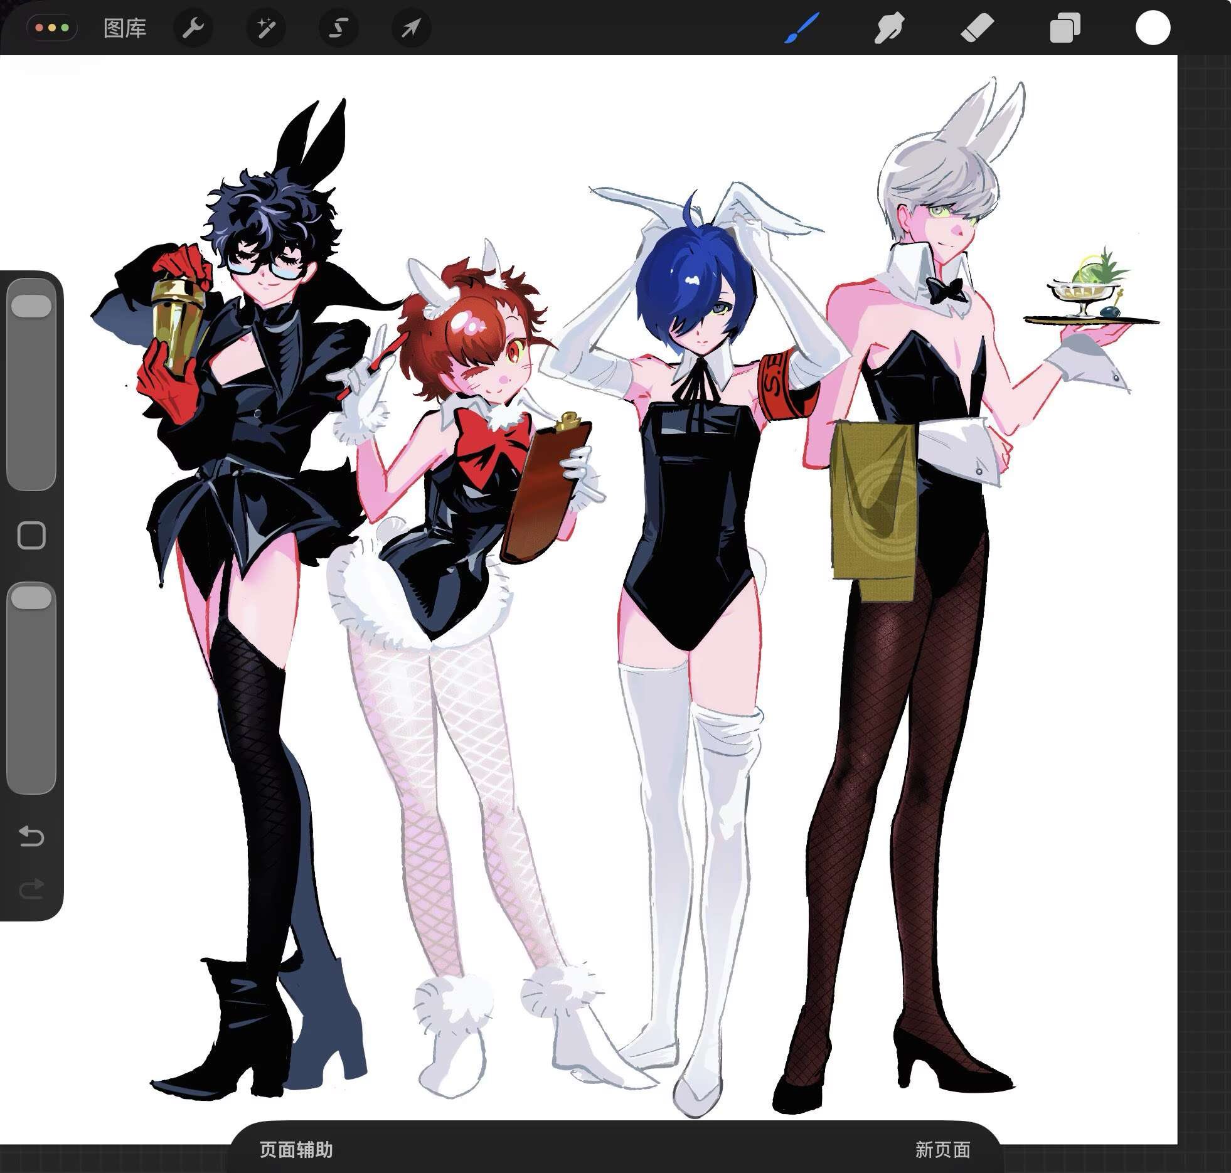Redo the last undone stroke
The width and height of the screenshot is (1231, 1173).
(x=31, y=888)
